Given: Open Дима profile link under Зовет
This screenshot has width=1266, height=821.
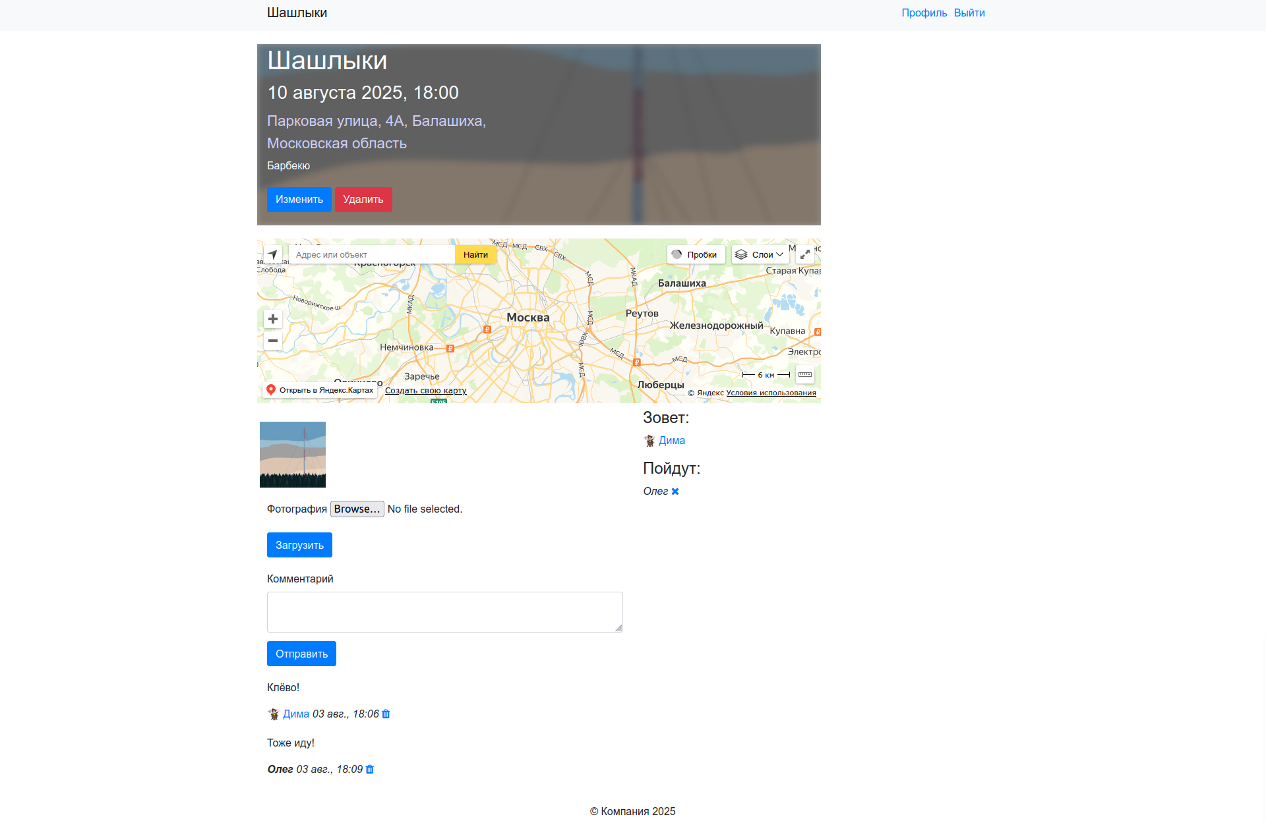Looking at the screenshot, I should (x=672, y=441).
